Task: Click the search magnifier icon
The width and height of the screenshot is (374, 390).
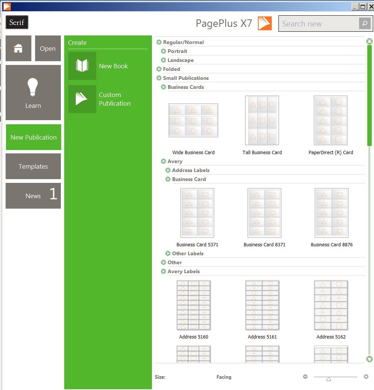Action: [365, 24]
